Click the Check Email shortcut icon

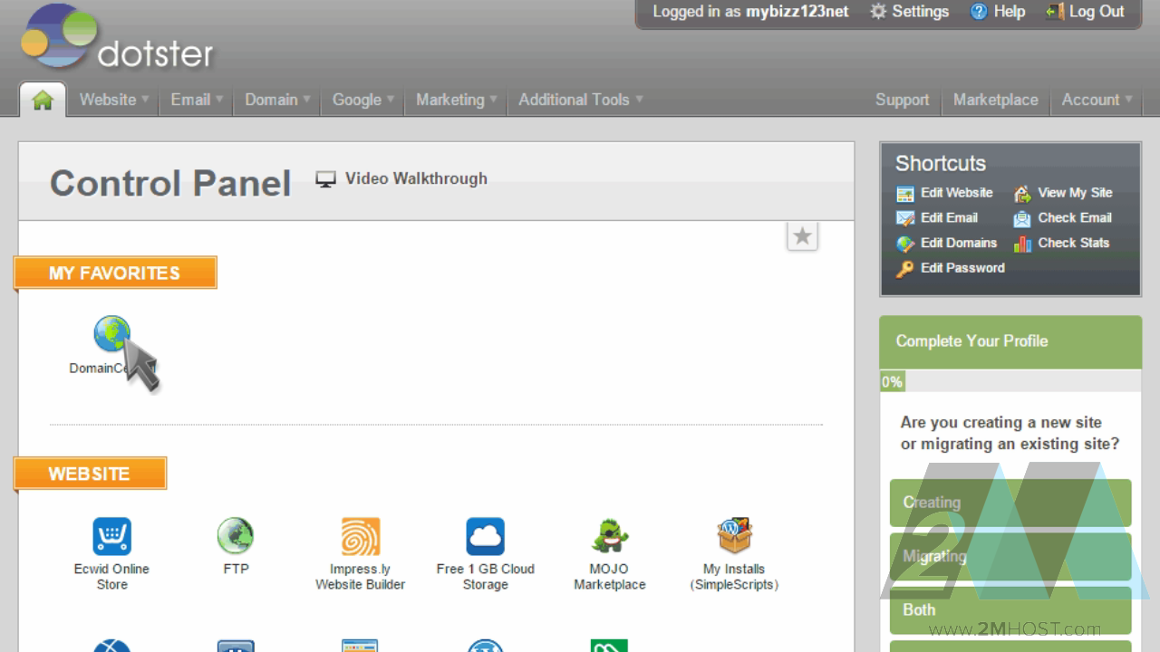[x=1022, y=218]
